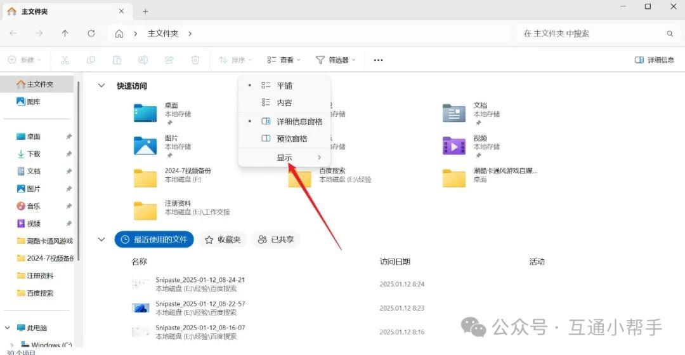
Task: Click the search magnifier icon
Action: point(670,34)
